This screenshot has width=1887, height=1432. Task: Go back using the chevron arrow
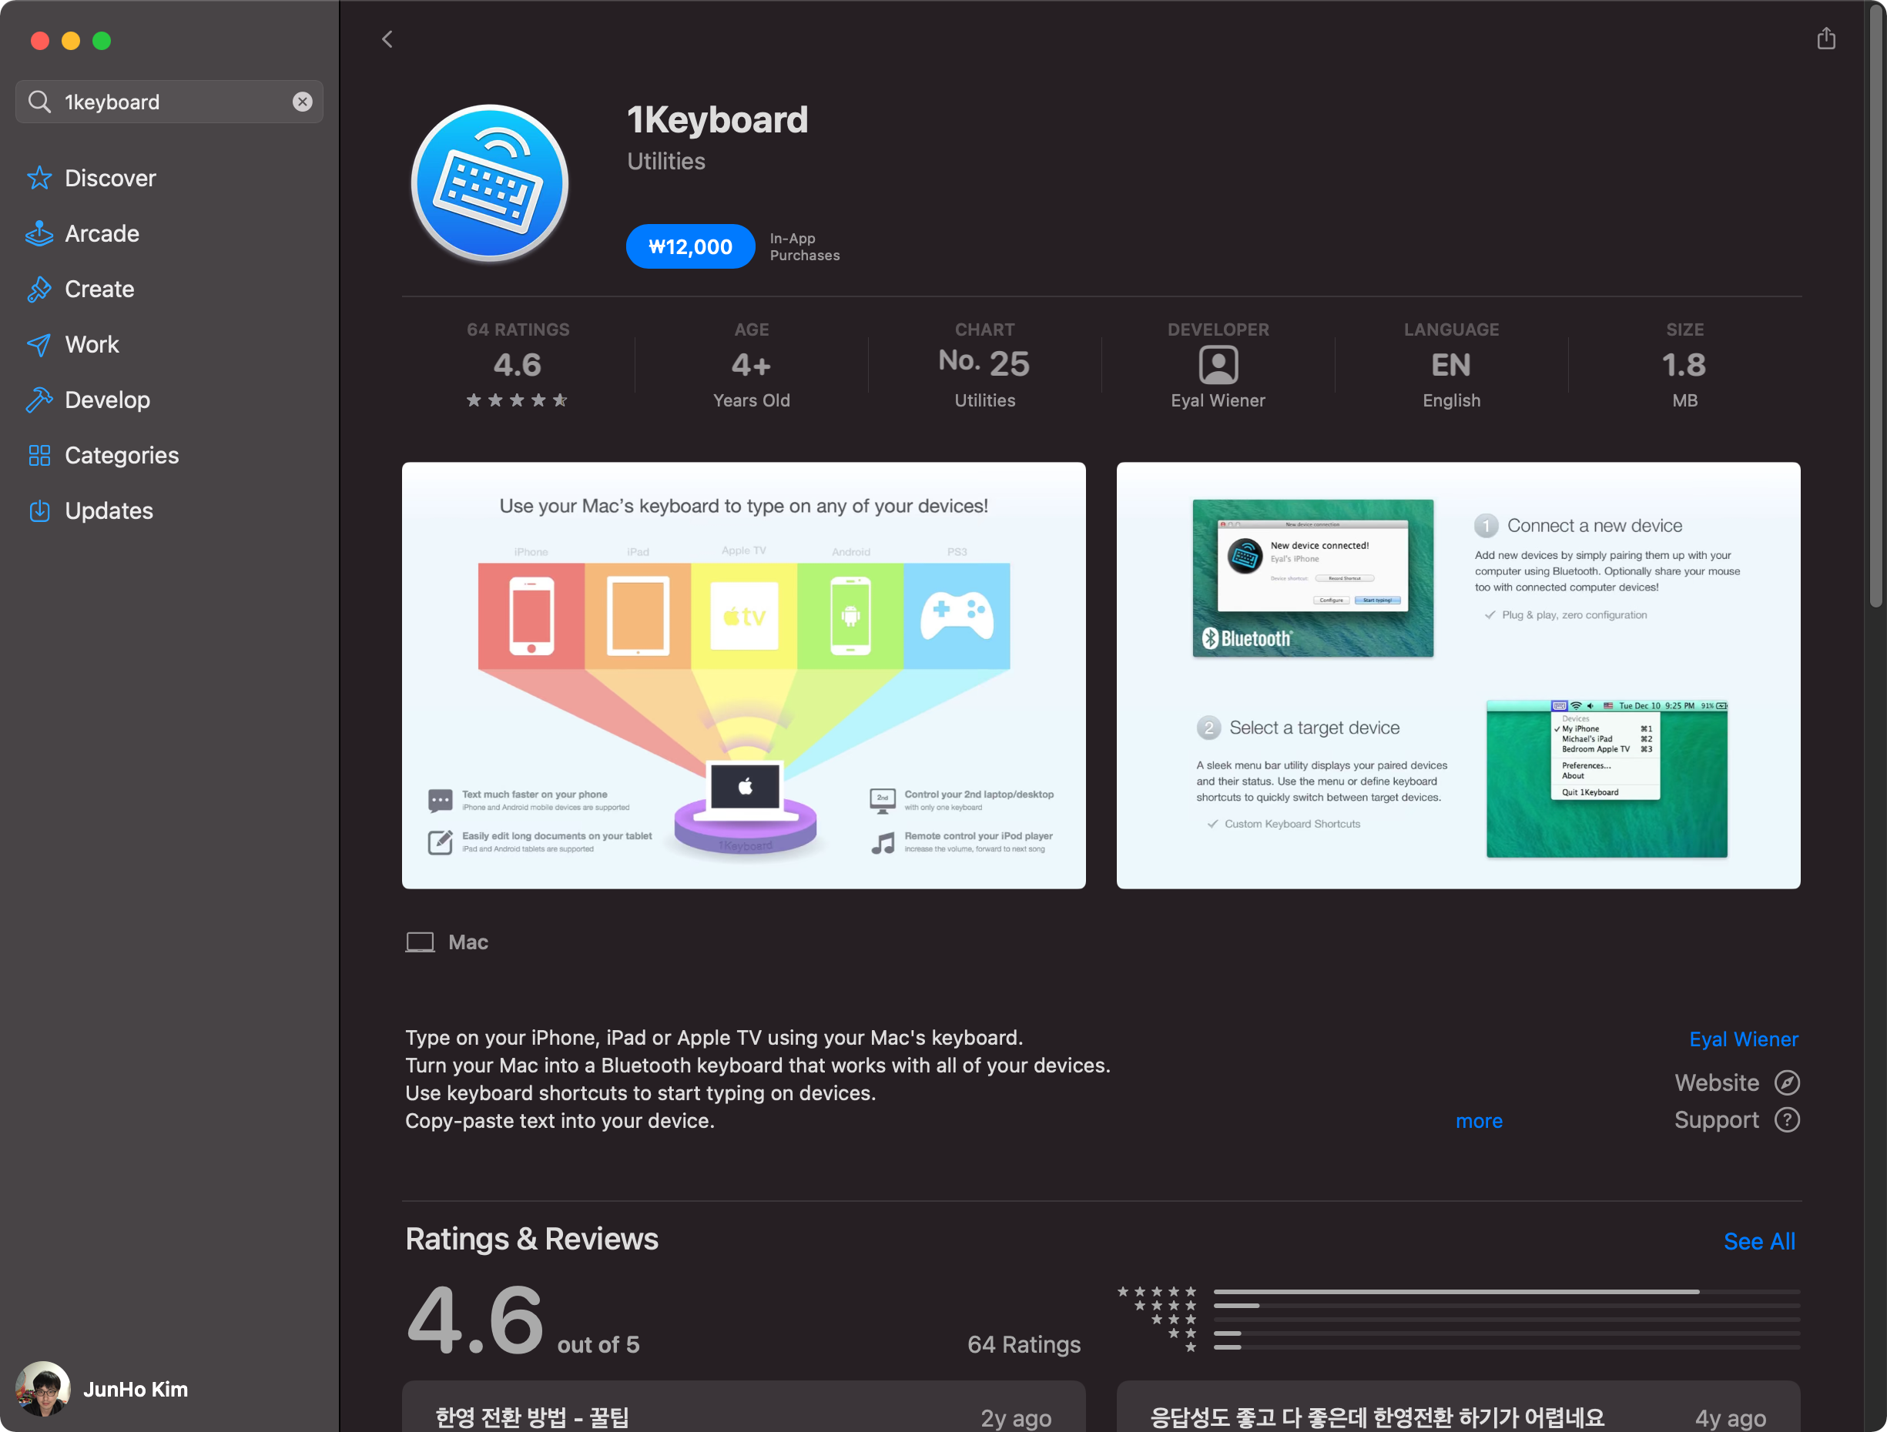(x=387, y=39)
